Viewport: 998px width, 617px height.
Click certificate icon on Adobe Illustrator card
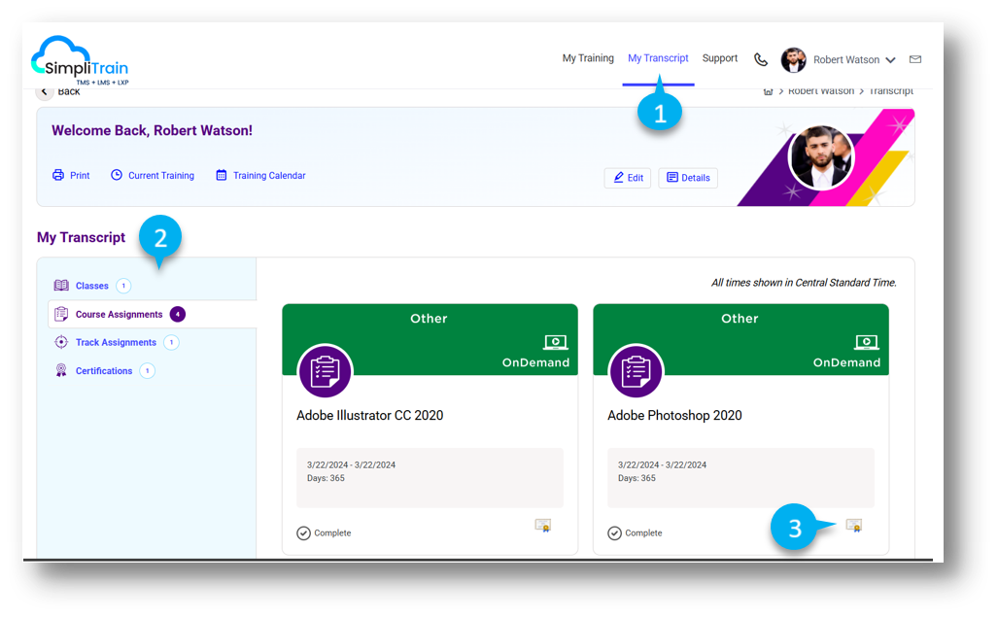pos(542,526)
